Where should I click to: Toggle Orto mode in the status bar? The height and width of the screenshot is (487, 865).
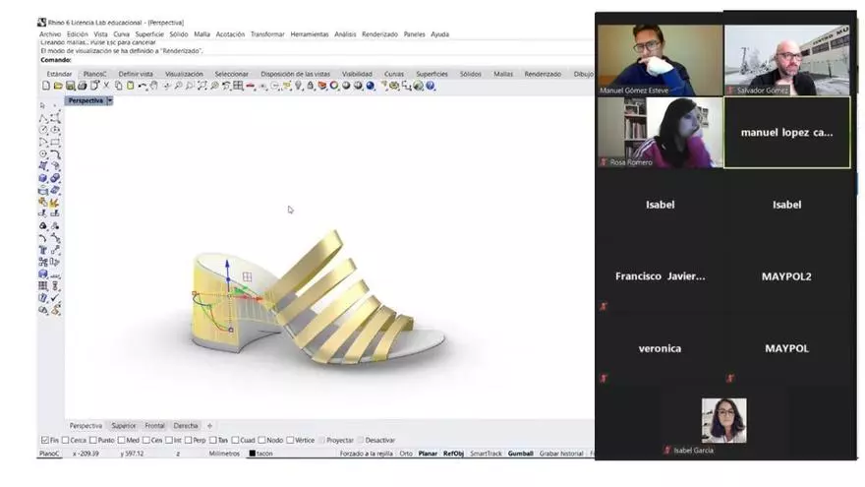(406, 454)
